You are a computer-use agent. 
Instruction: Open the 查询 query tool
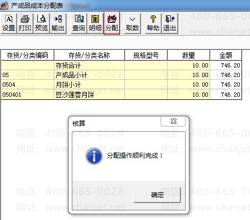[79, 23]
